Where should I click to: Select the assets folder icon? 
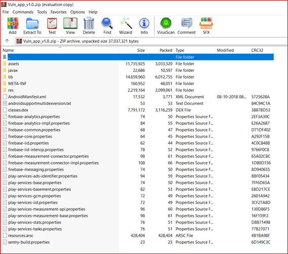[5, 64]
